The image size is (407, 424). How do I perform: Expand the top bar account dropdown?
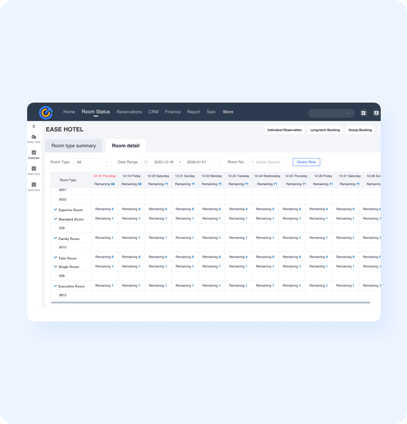pos(331,113)
